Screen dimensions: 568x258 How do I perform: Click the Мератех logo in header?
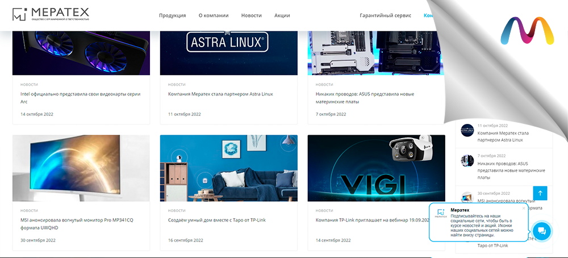tap(51, 15)
